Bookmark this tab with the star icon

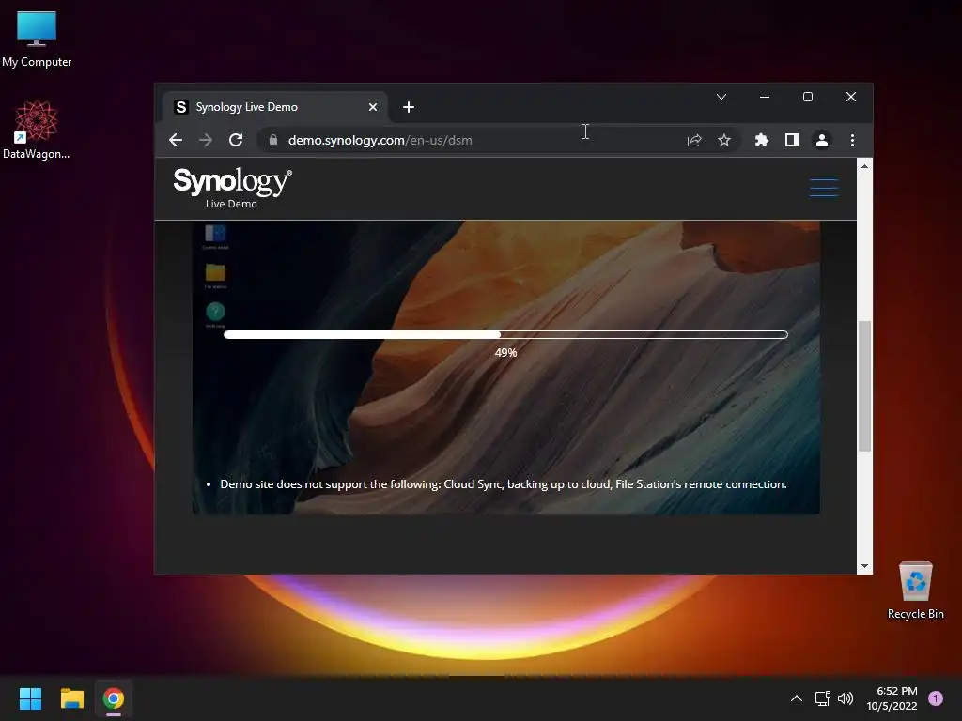[724, 141]
